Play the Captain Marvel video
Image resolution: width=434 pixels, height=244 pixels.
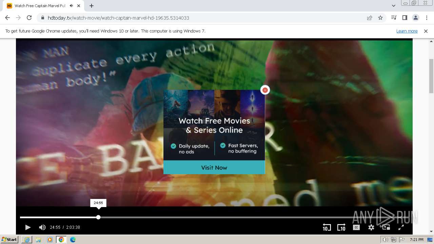pyautogui.click(x=28, y=227)
